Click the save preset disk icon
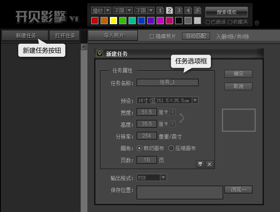Screen dimensions: 280x212 tap(200, 164)
